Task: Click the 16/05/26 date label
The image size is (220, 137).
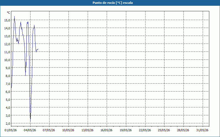Action: pos(106,130)
